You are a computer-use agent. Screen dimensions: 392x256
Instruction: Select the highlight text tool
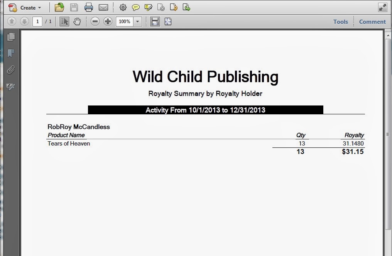click(x=148, y=7)
